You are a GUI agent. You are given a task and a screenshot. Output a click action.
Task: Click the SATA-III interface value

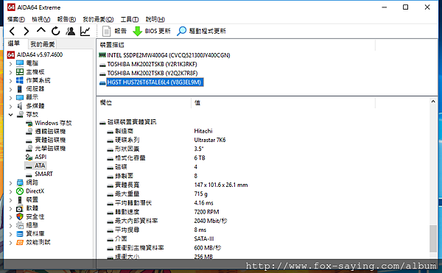coord(204,238)
